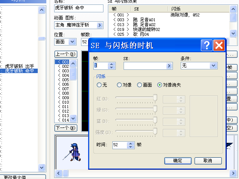Image resolution: width=239 pixels, height=179 pixels.
Task: Select 虎牙破斩 出手 in animation list
Action: click(19, 66)
